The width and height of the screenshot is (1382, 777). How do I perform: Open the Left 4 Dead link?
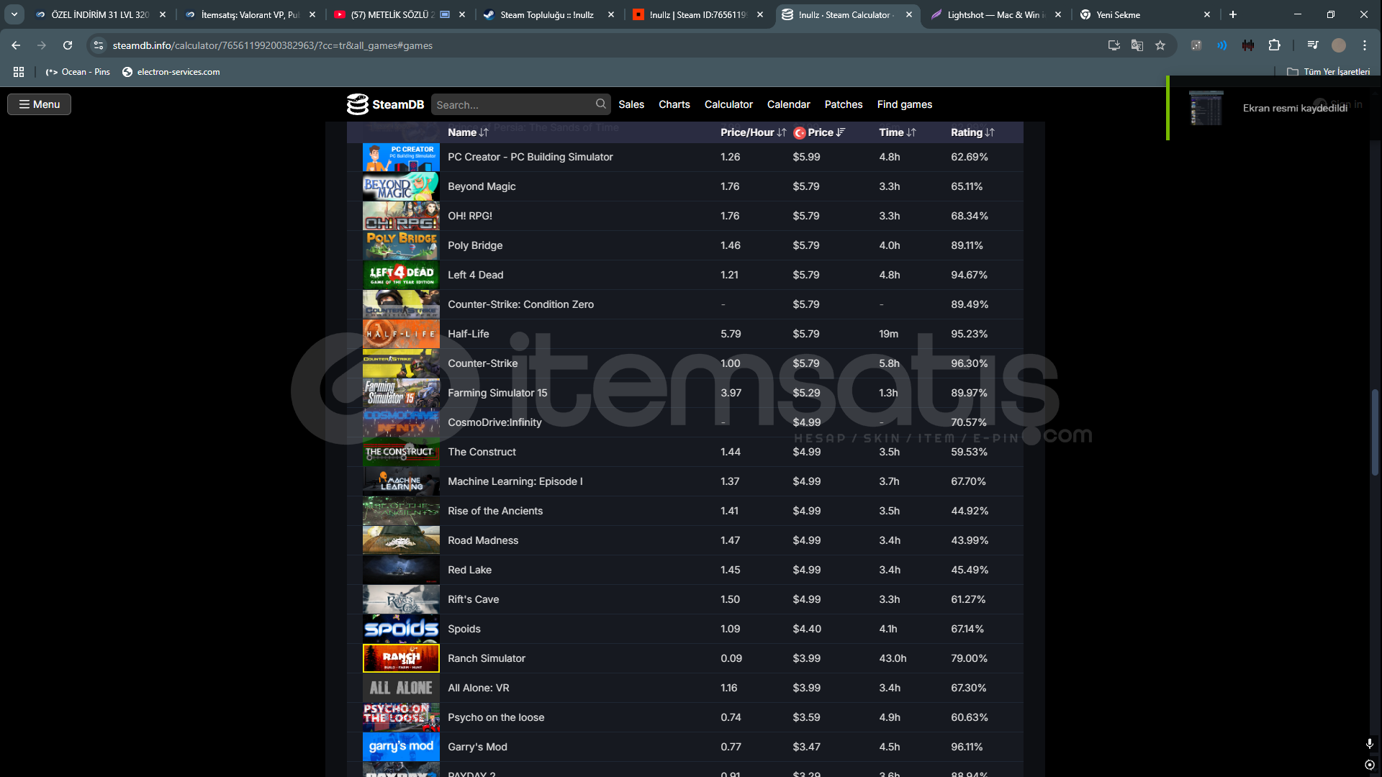[475, 275]
